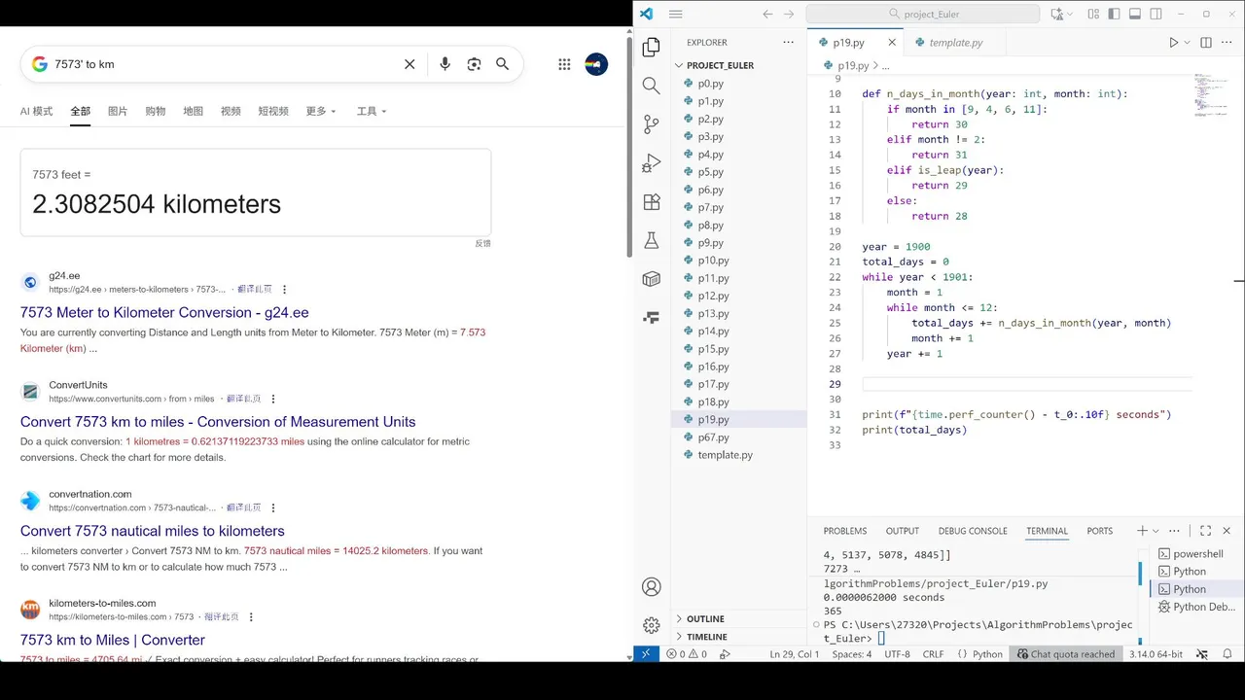This screenshot has width=1245, height=700.
Task: Open run options dropdown beside play button
Action: pyautogui.click(x=1188, y=43)
